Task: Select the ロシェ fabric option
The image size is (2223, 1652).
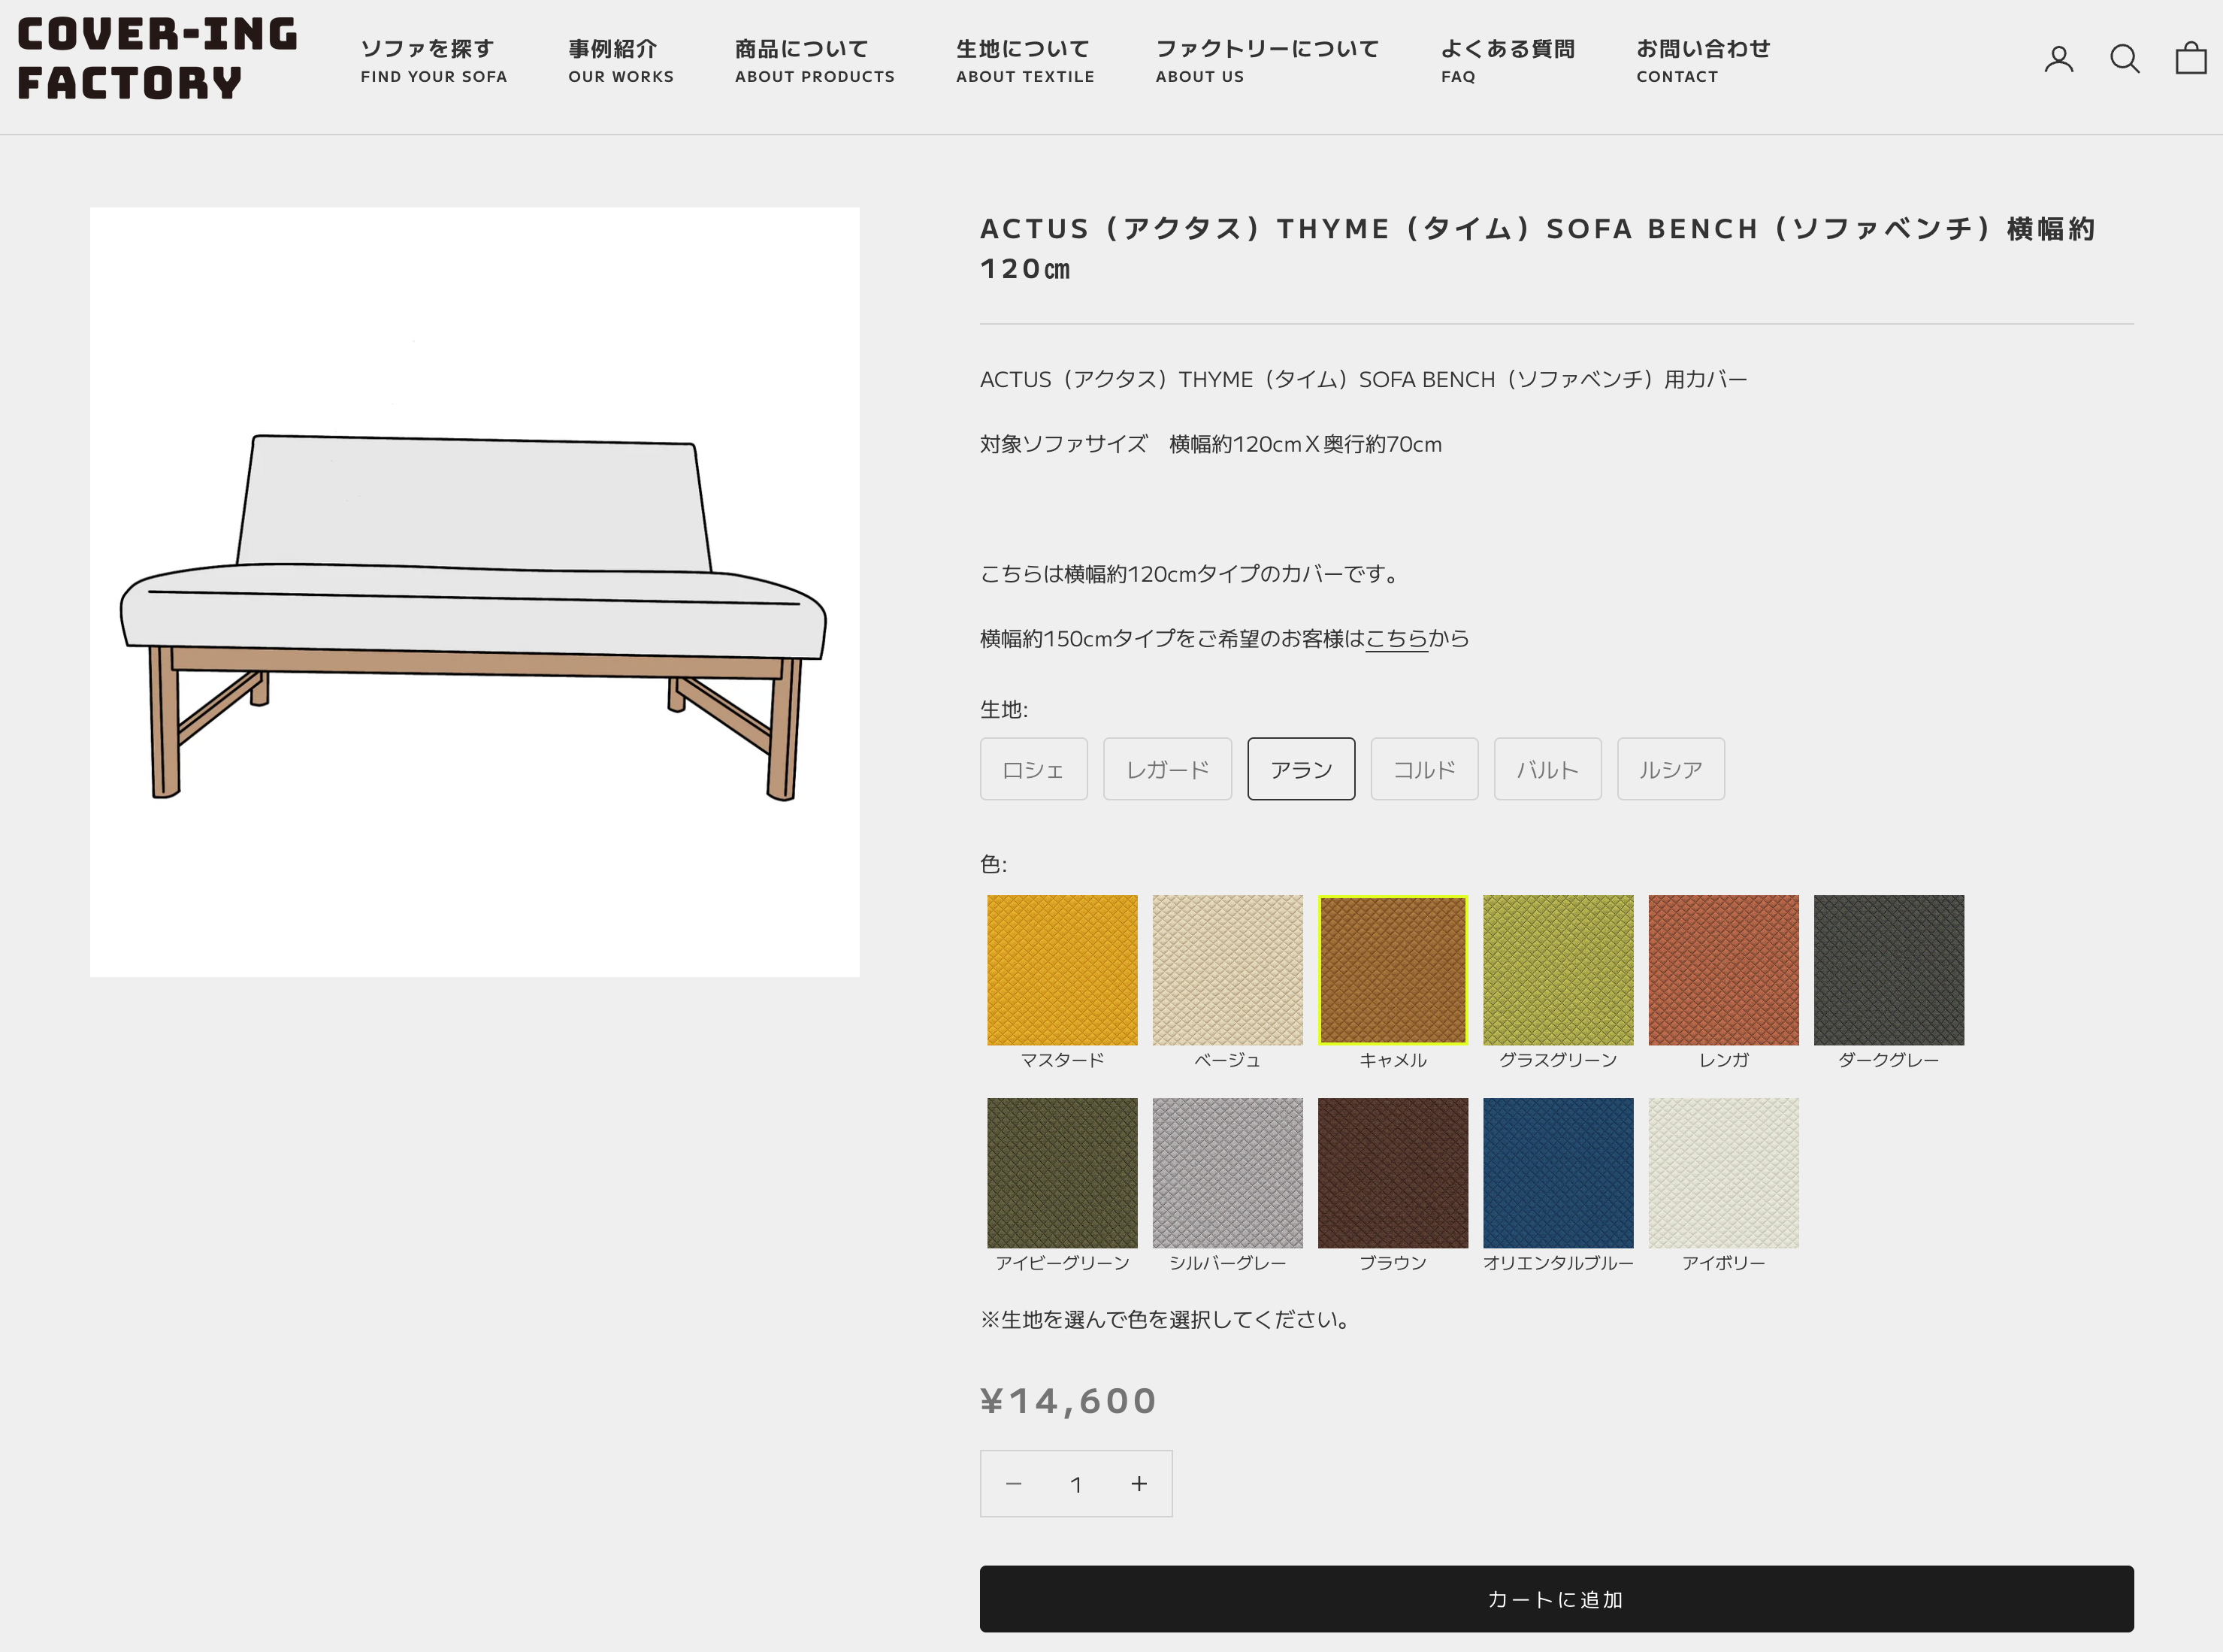Action: pos(1033,769)
